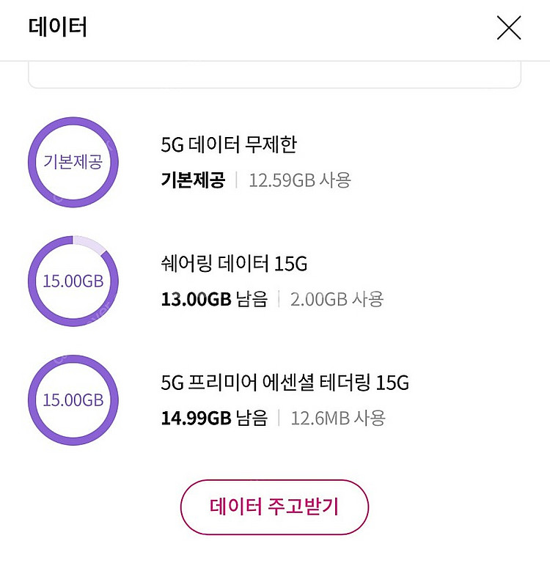The width and height of the screenshot is (550, 571).
Task: Tap the 15.00GB label inside the 테더링 gauge
Action: [73, 401]
